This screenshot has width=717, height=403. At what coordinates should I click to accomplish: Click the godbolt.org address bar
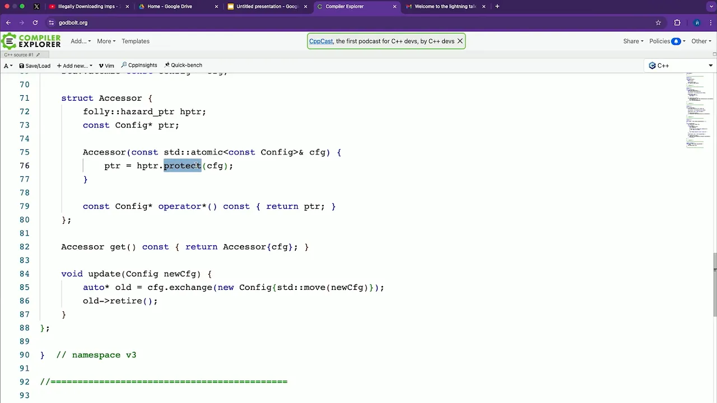pyautogui.click(x=356, y=23)
